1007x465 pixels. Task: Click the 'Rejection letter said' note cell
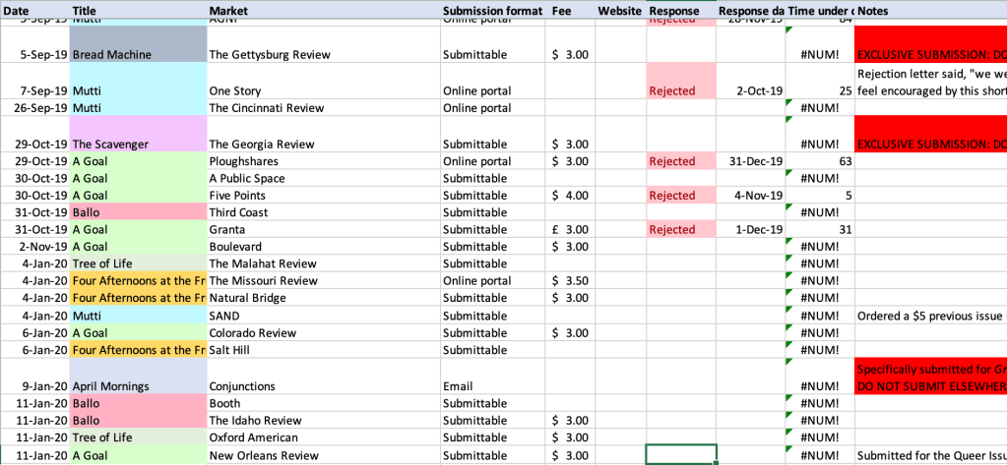[930, 81]
